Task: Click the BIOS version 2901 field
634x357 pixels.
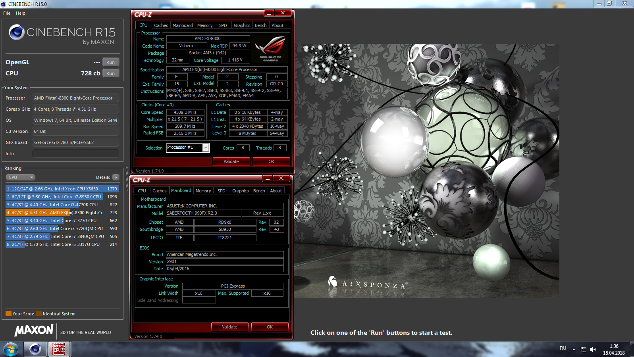Action: click(x=225, y=261)
